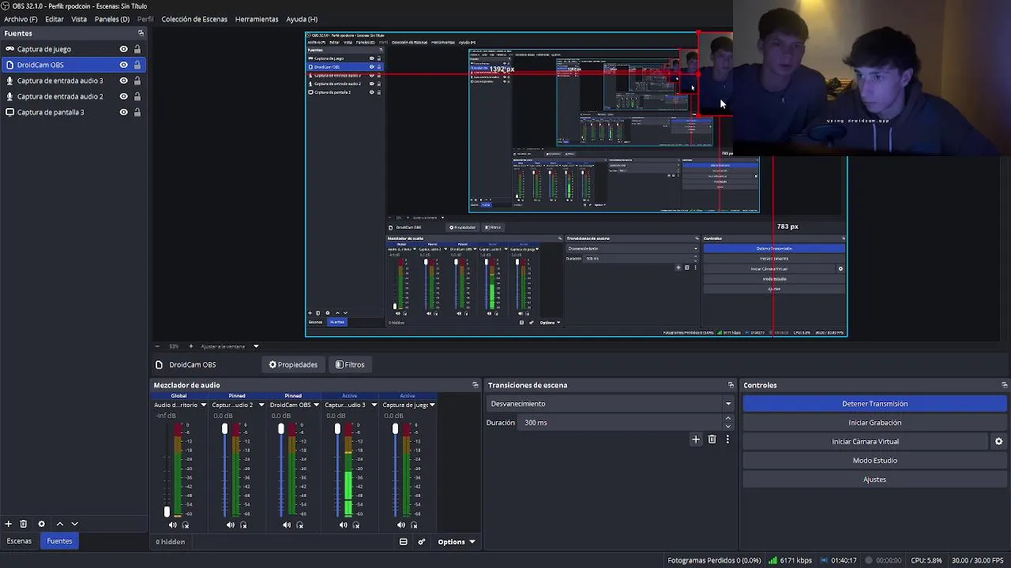The width and height of the screenshot is (1011, 568).
Task: Open Propiedades for DroidCam OBS
Action: coord(293,364)
